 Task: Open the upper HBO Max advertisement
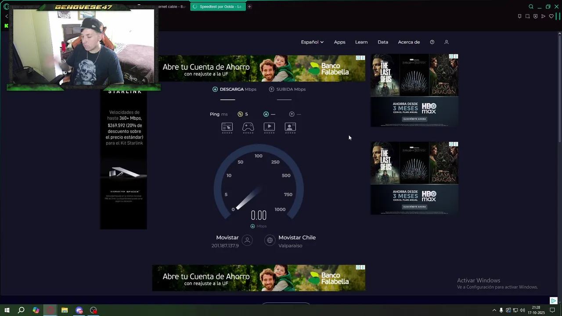point(414,90)
